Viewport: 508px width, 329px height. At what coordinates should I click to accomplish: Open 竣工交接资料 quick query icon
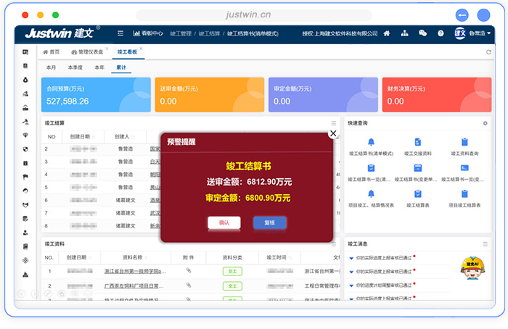417,143
